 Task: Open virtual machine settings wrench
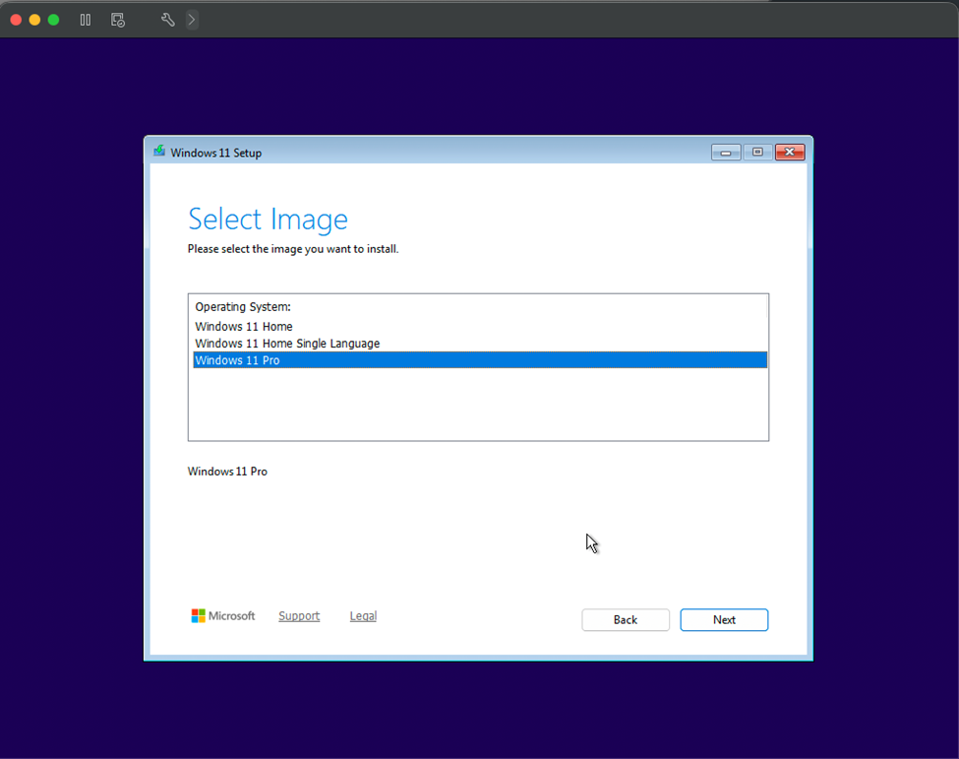[x=168, y=20]
